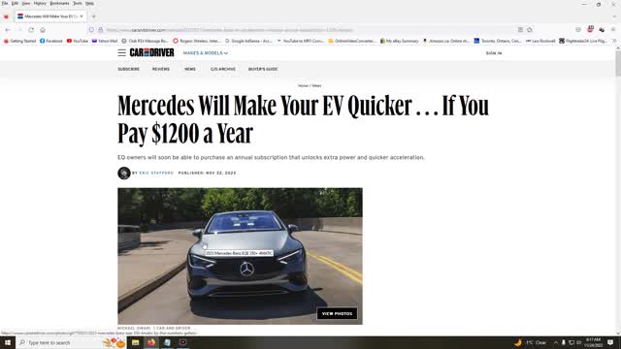Open the Getting Started bookmark
Image resolution: width=621 pixels, height=349 pixels.
click(19, 41)
